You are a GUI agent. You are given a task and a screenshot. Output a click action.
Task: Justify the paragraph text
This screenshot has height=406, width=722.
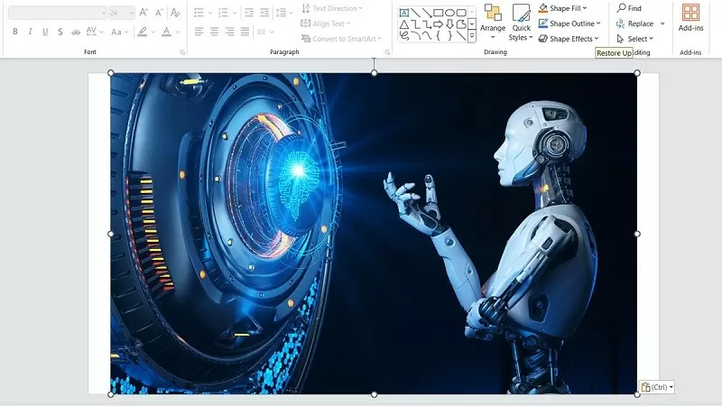pyautogui.click(x=245, y=32)
